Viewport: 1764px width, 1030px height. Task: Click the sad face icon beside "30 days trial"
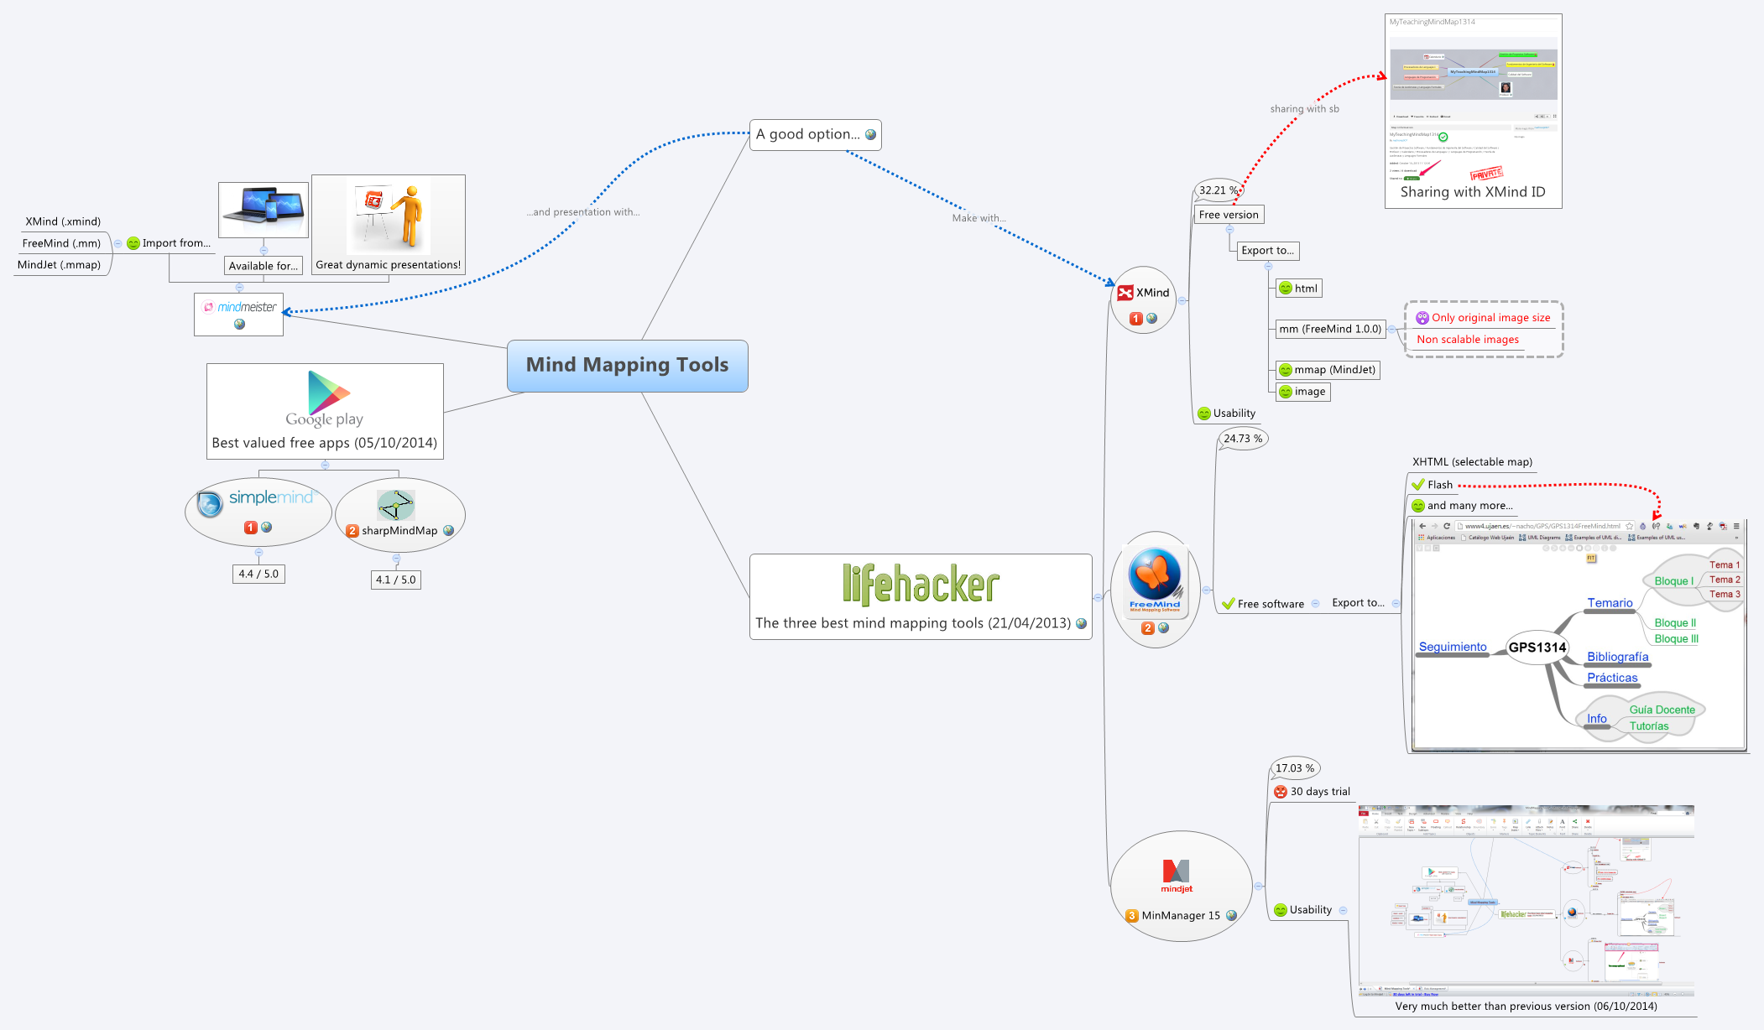click(x=1279, y=791)
